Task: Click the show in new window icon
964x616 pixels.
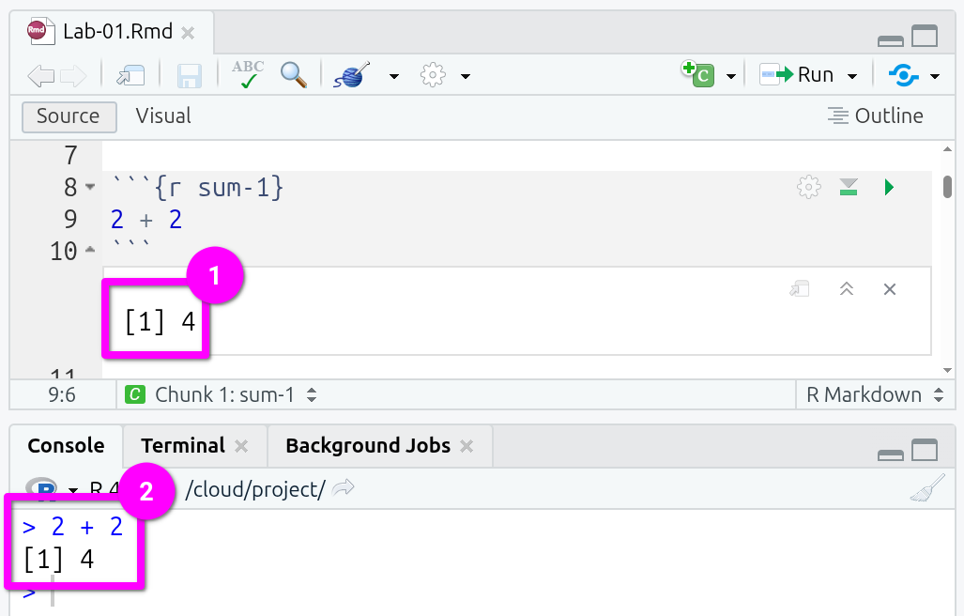Action: (129, 75)
